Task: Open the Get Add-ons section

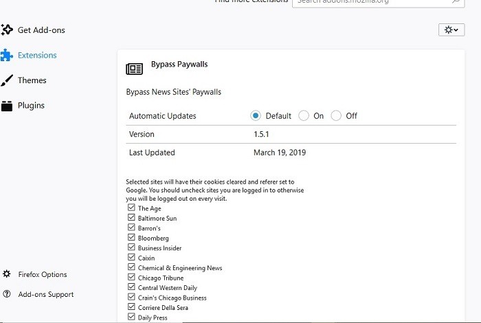Action: (x=41, y=30)
